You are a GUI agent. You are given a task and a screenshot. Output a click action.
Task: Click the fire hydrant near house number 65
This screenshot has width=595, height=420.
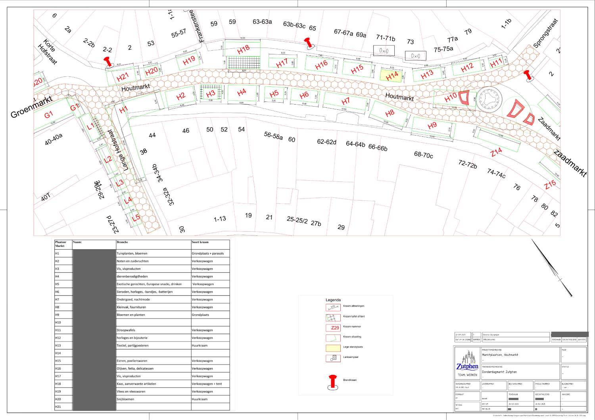click(308, 43)
